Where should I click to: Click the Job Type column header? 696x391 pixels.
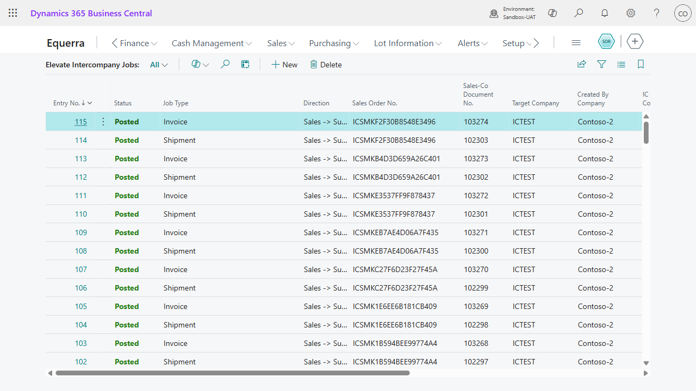click(x=176, y=103)
